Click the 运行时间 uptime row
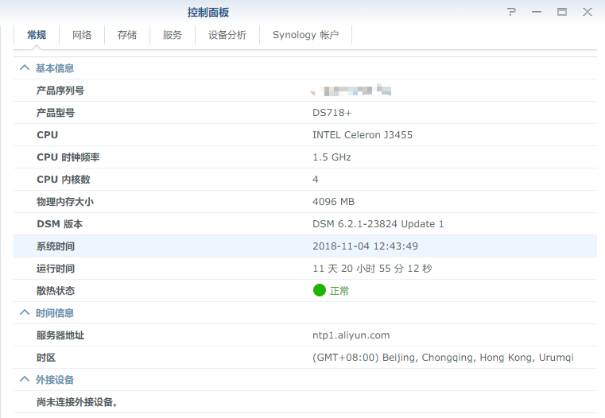This screenshot has width=605, height=418. [x=304, y=269]
